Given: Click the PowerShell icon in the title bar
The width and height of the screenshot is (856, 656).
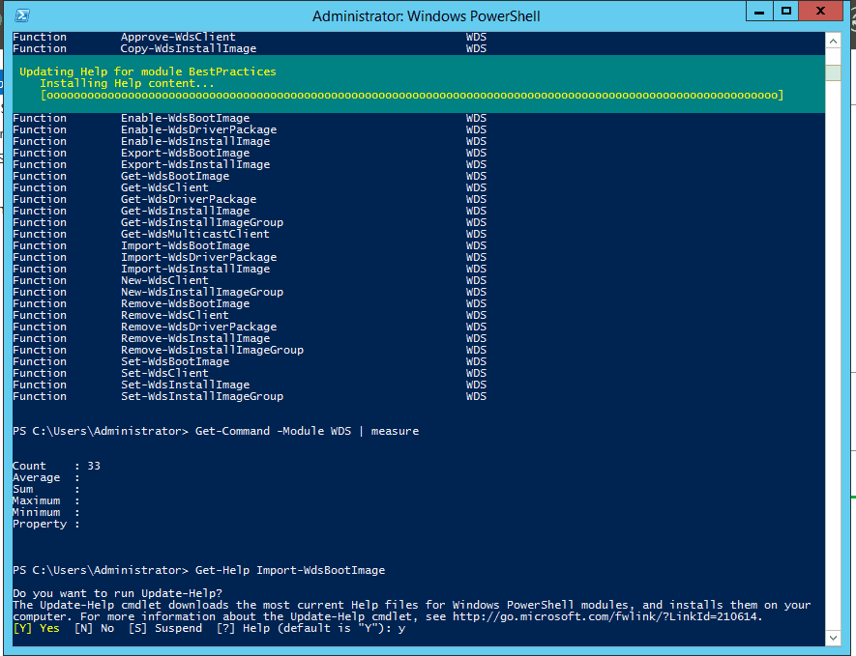Looking at the screenshot, I should coord(22,14).
